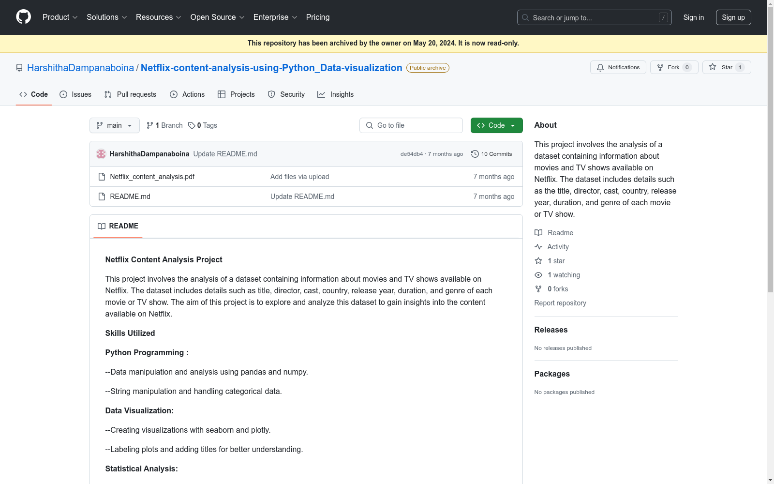This screenshot has width=774, height=484.
Task: Click the 'Update README.md' latest commit message
Action: (x=225, y=154)
